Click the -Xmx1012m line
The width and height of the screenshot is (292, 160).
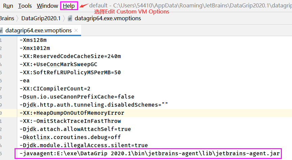35,48
